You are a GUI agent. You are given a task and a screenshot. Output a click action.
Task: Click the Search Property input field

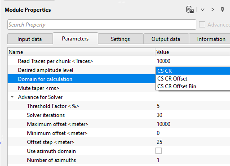tap(102, 24)
